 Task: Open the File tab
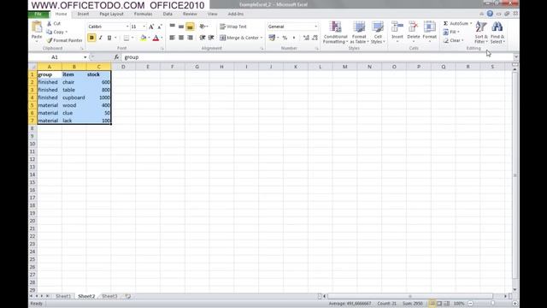38,14
